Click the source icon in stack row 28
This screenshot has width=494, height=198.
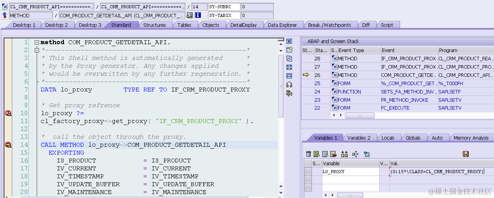[334, 58]
